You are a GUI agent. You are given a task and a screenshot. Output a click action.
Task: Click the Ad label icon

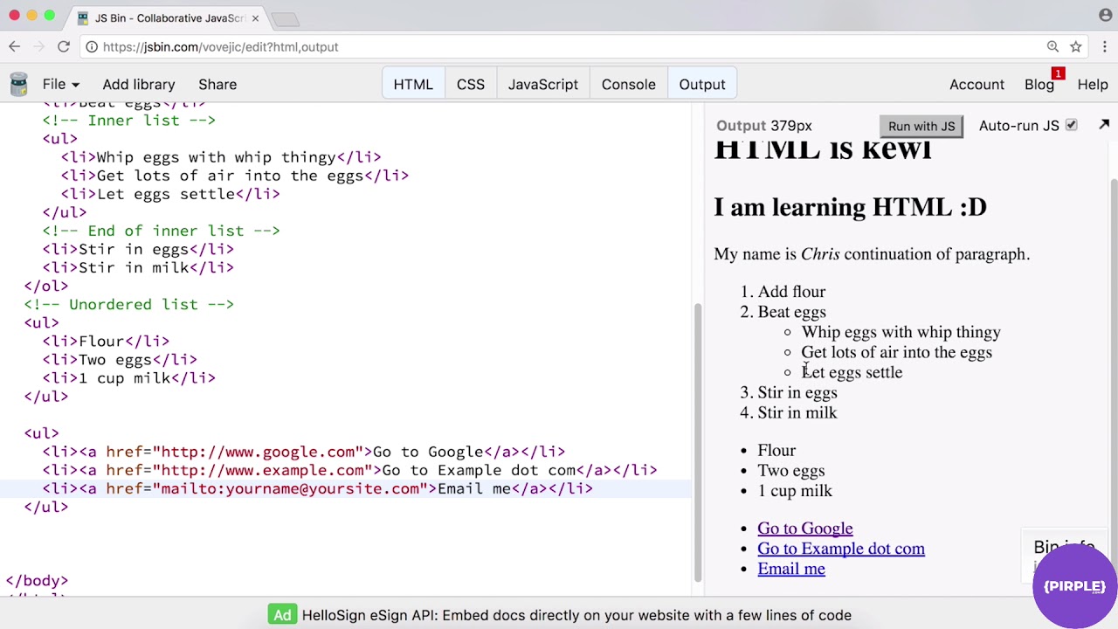(x=282, y=615)
